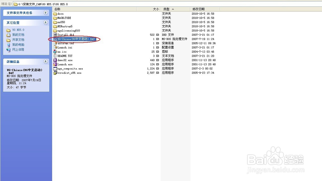The height and width of the screenshot is (181, 322).
Task: Click the Launch.ini file name
Action: pos(65,47)
